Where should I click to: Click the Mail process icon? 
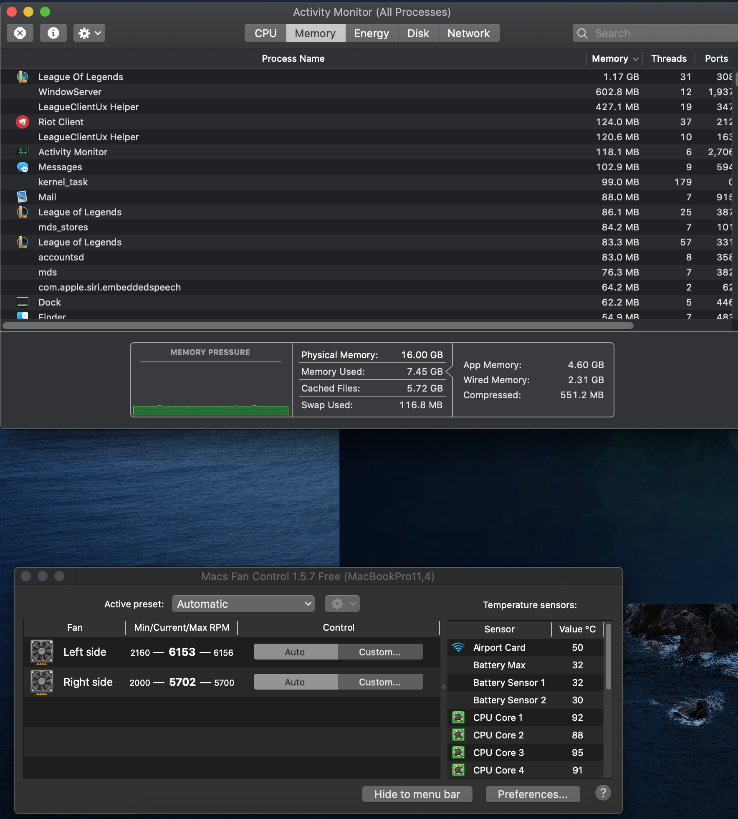(x=23, y=197)
